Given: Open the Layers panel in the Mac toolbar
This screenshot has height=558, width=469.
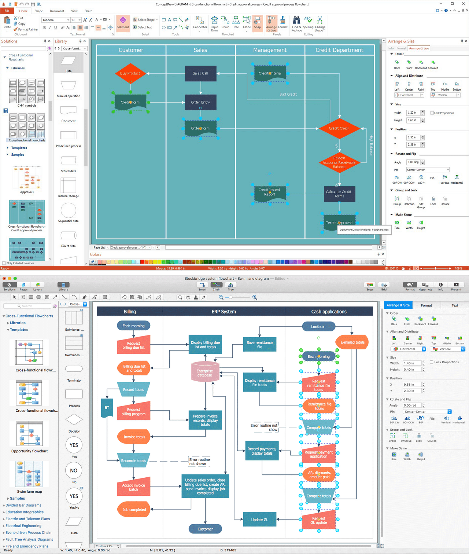Looking at the screenshot, I should point(37,285).
